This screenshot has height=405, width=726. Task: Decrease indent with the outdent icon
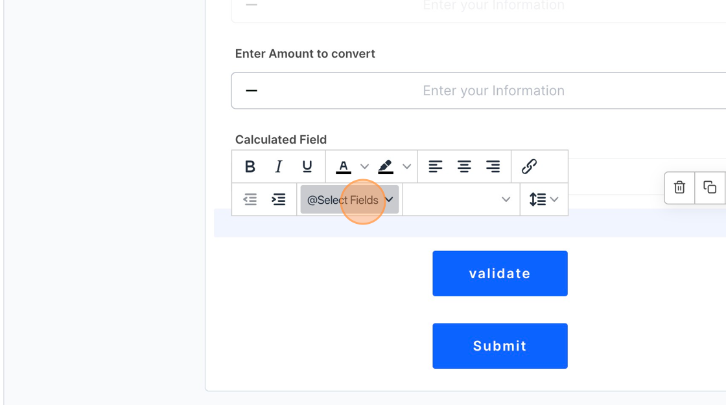pos(250,199)
